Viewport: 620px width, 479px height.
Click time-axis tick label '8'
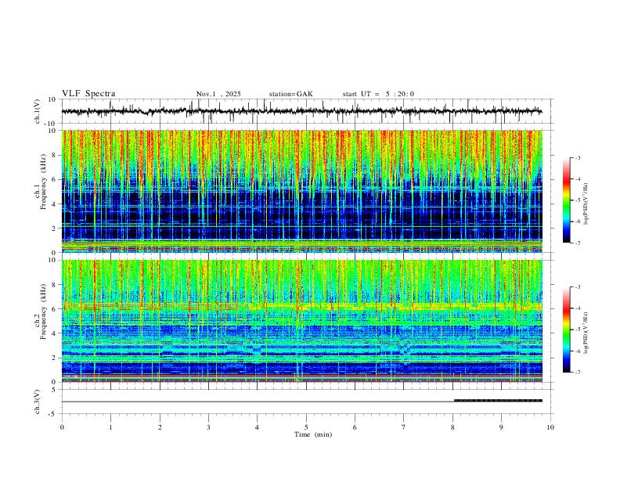(x=452, y=427)
